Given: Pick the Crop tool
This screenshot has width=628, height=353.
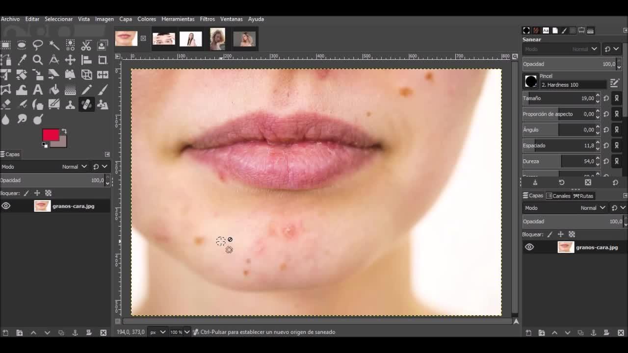Looking at the screenshot, I should point(103,60).
